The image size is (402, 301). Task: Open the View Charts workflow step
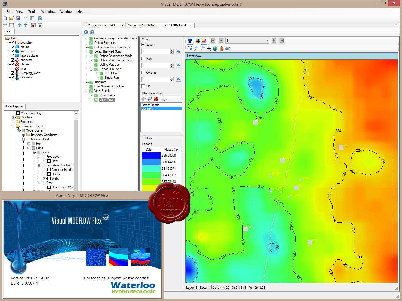click(x=107, y=95)
